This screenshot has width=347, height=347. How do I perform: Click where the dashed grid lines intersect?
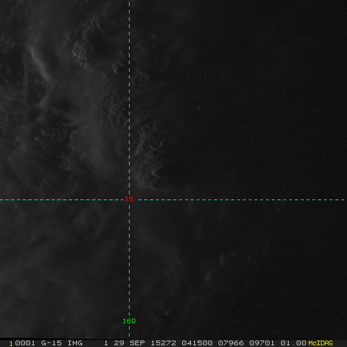pos(129,200)
